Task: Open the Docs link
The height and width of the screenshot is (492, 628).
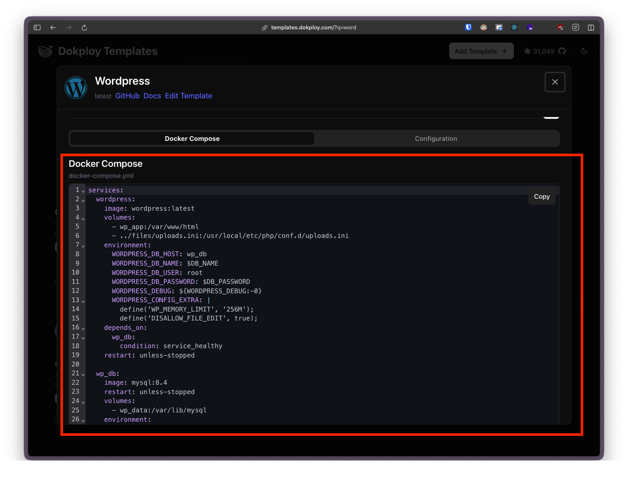Action: pyautogui.click(x=152, y=96)
